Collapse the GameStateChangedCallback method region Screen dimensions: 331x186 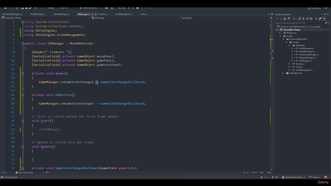point(23,168)
